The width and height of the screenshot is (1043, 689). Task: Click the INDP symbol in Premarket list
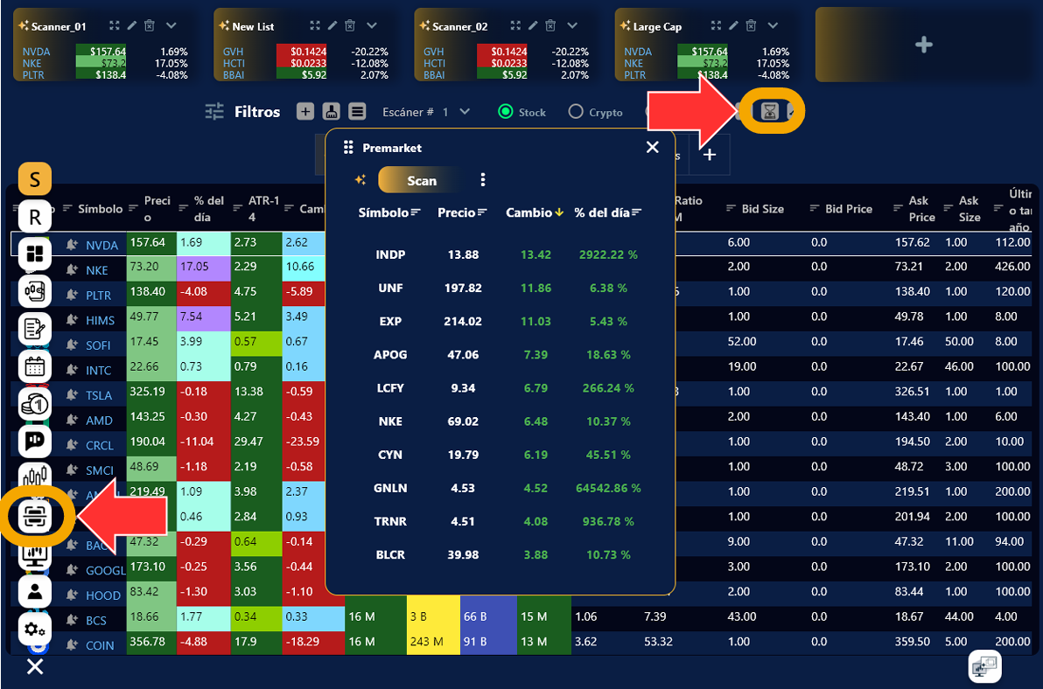pyautogui.click(x=390, y=254)
